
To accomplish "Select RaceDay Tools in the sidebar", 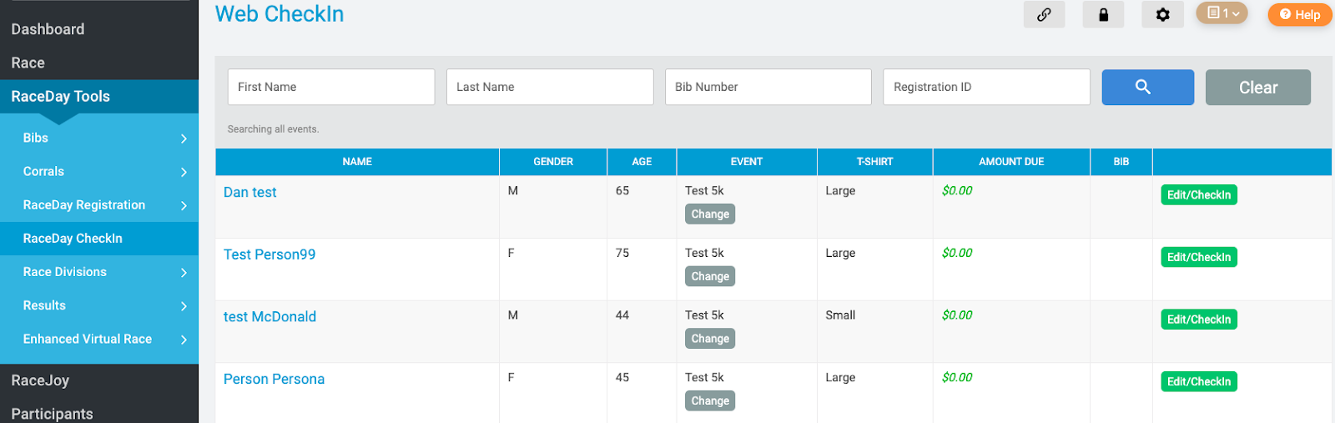I will (99, 96).
